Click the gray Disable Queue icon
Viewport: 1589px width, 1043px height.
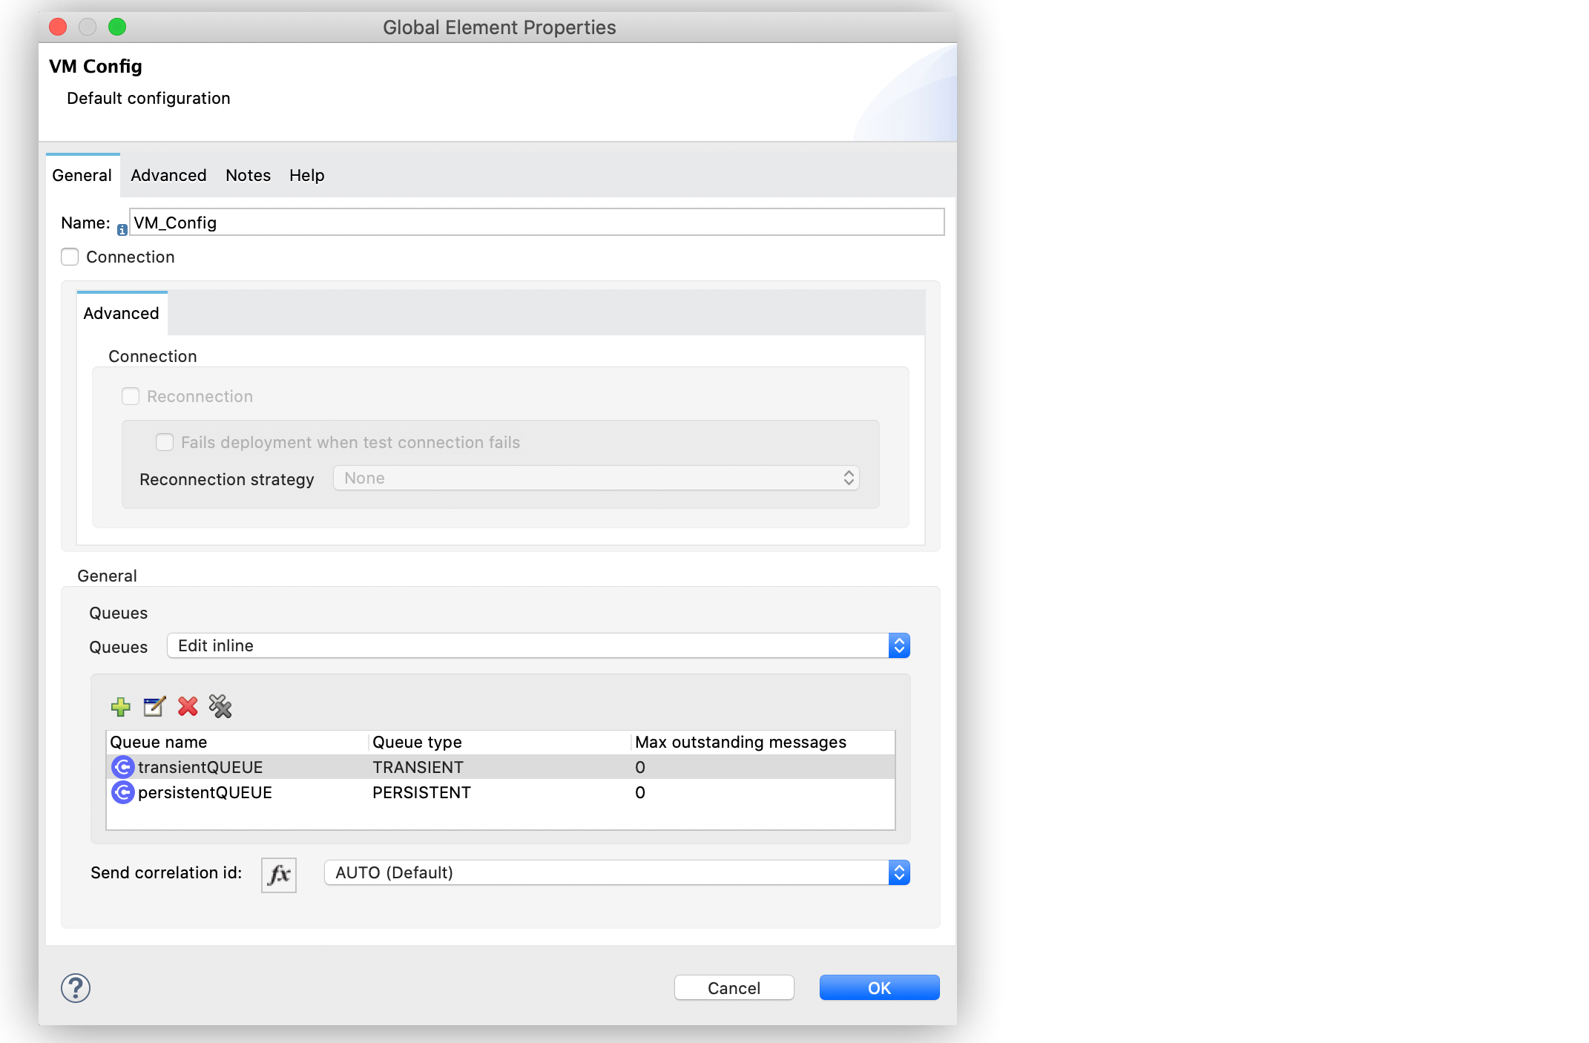[223, 707]
